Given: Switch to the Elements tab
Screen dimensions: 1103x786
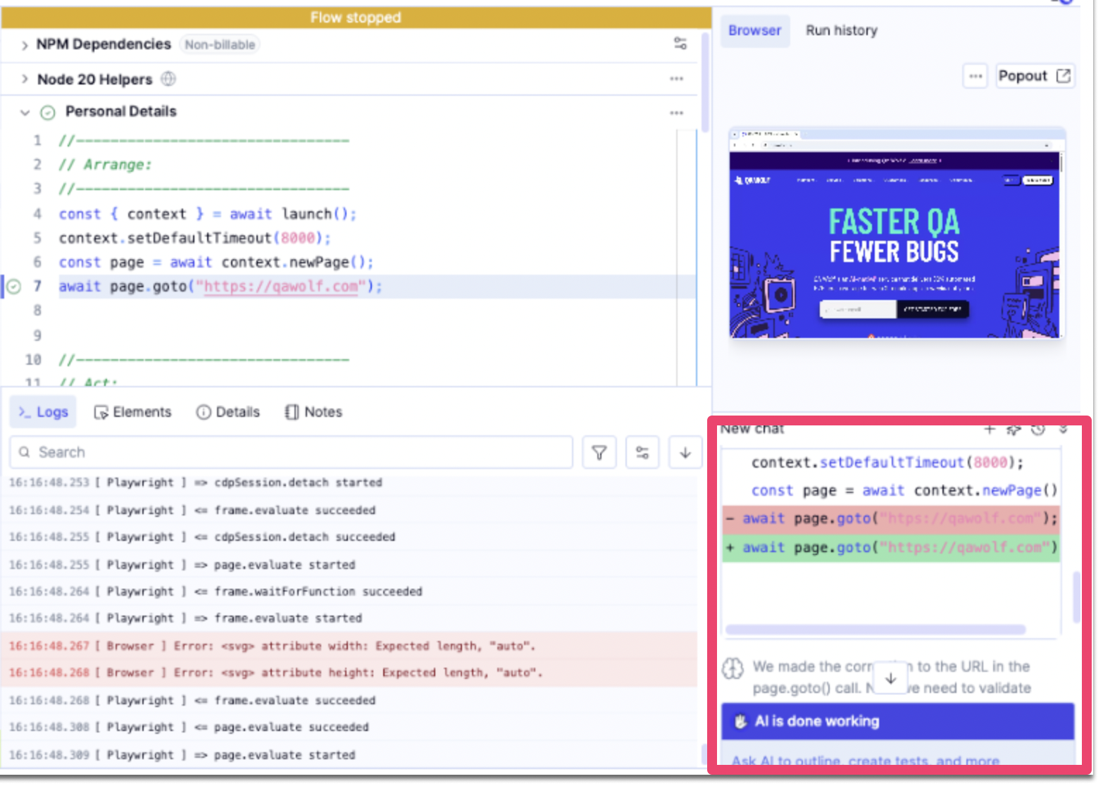Looking at the screenshot, I should (132, 412).
